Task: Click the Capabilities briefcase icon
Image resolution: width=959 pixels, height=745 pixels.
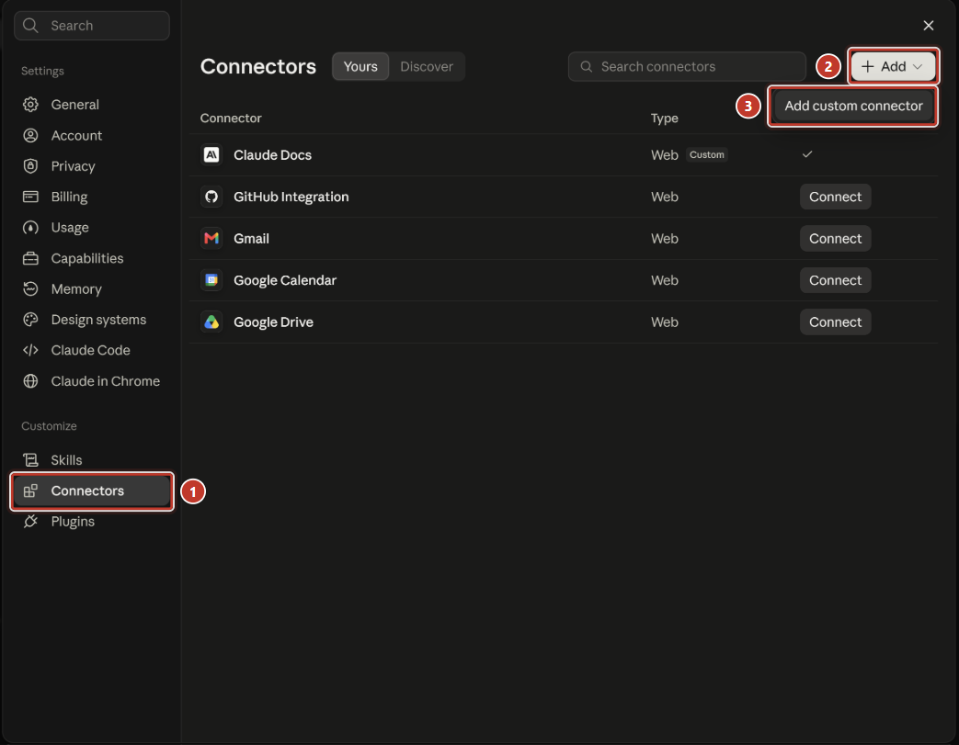Action: coord(30,258)
